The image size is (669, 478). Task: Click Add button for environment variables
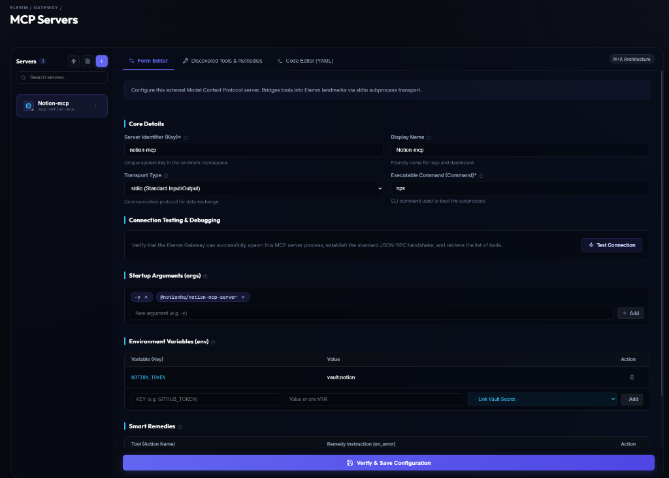(632, 399)
